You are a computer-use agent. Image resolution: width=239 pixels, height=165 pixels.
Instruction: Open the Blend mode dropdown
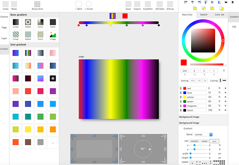(x=203, y=134)
